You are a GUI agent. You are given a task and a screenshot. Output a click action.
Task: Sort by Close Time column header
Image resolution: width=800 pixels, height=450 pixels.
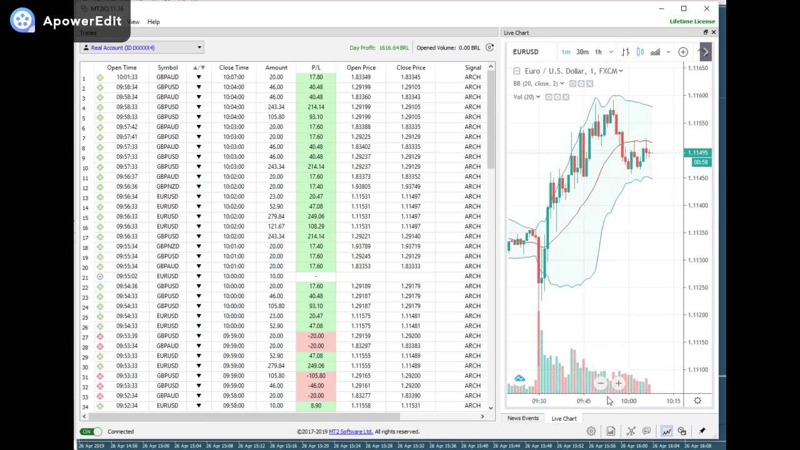(x=234, y=67)
